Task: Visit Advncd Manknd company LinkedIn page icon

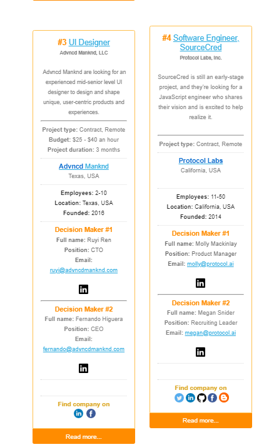Action: (x=79, y=413)
